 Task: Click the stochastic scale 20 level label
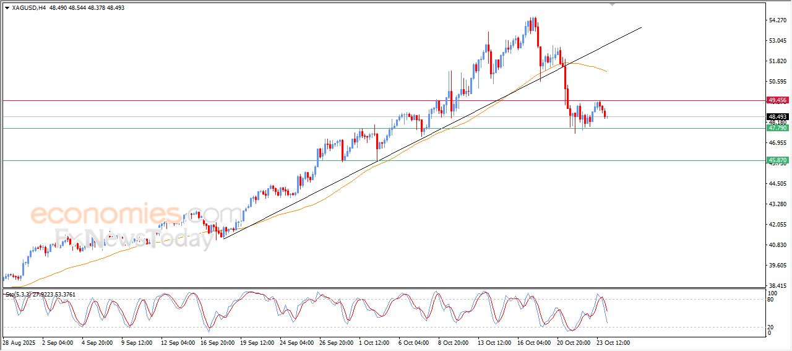coord(770,327)
